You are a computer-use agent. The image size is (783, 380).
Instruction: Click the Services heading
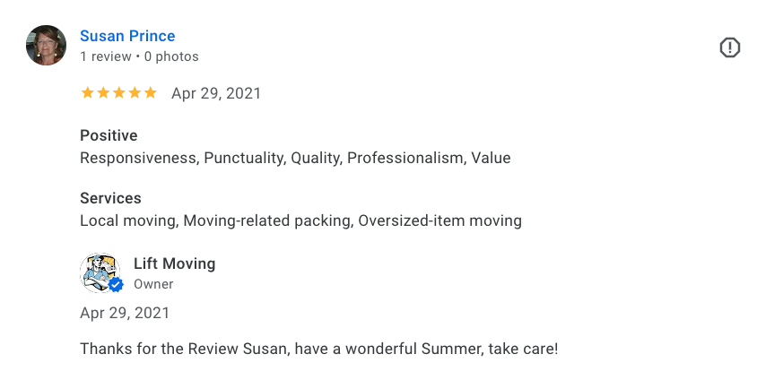[x=110, y=198]
